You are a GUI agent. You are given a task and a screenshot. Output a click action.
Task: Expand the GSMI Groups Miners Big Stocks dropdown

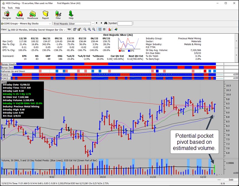click(50, 23)
